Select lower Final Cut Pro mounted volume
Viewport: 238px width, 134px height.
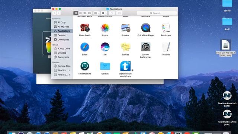coord(227,114)
